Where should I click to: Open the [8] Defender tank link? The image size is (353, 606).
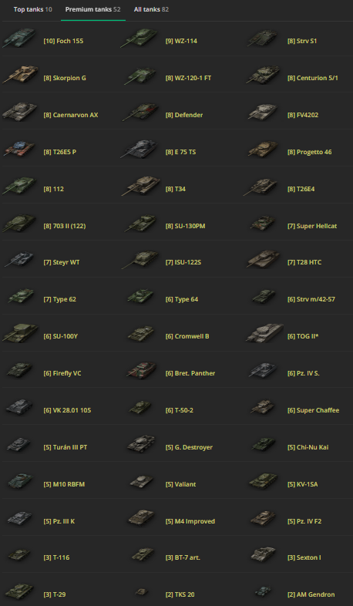pos(184,115)
